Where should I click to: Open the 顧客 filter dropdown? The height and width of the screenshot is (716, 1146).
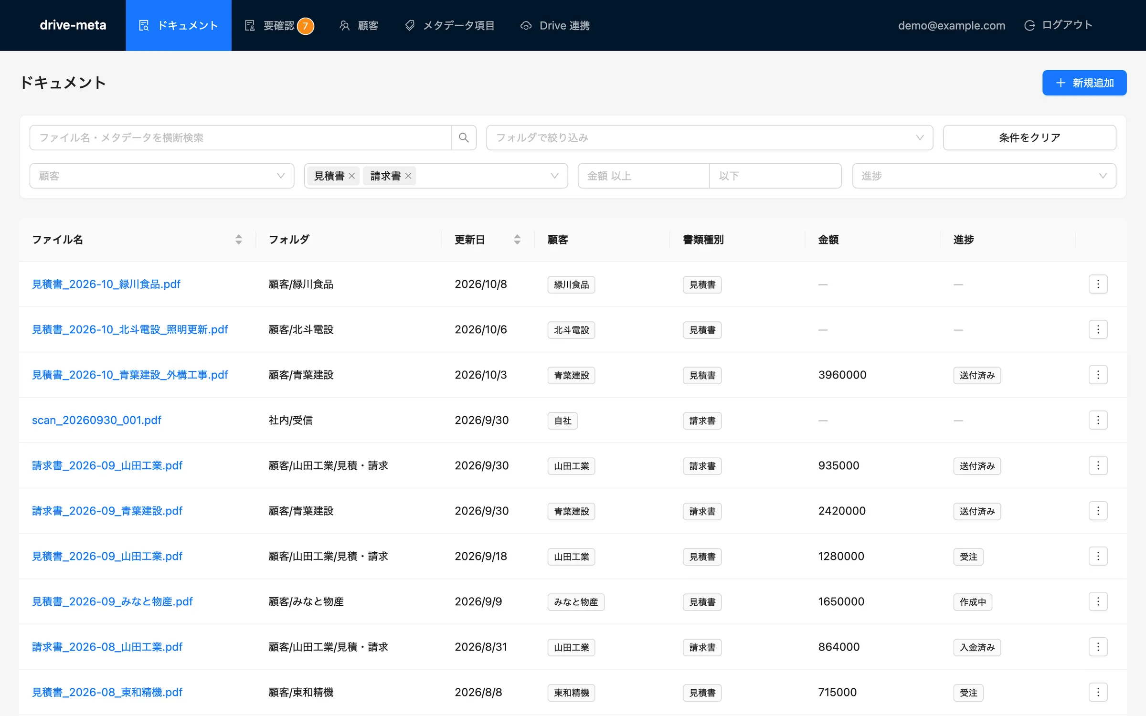(162, 176)
